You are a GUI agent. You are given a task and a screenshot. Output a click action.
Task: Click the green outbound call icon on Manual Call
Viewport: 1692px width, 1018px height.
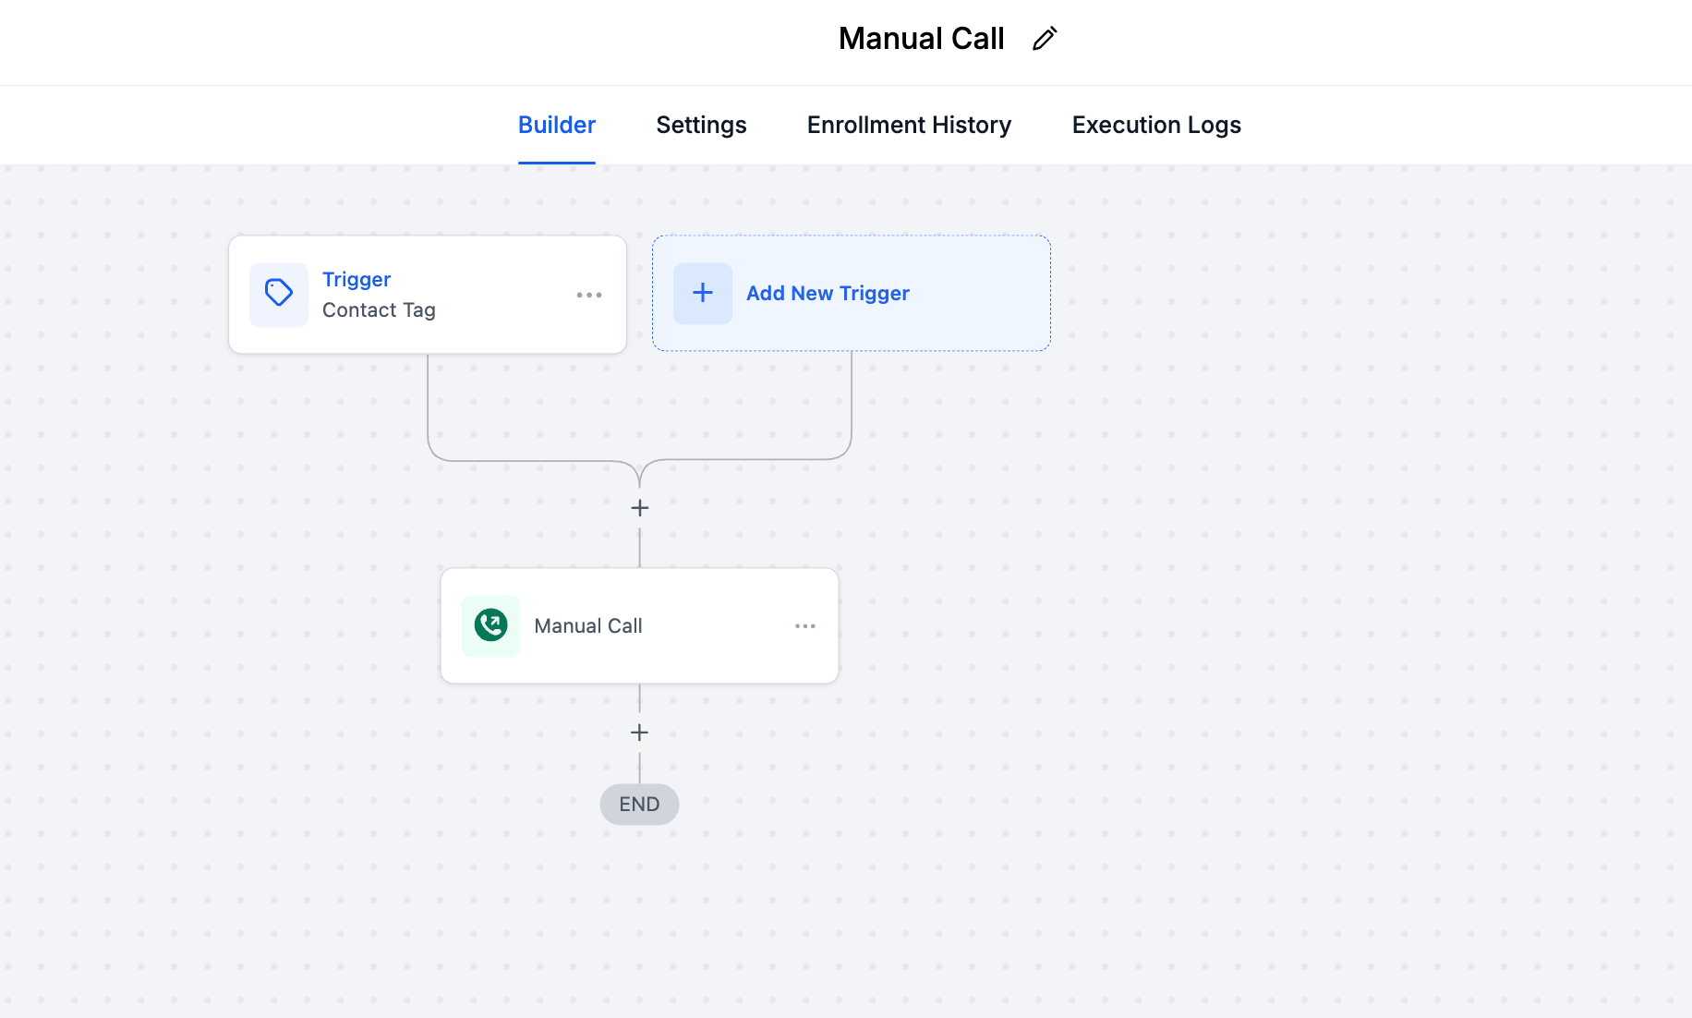tap(490, 625)
